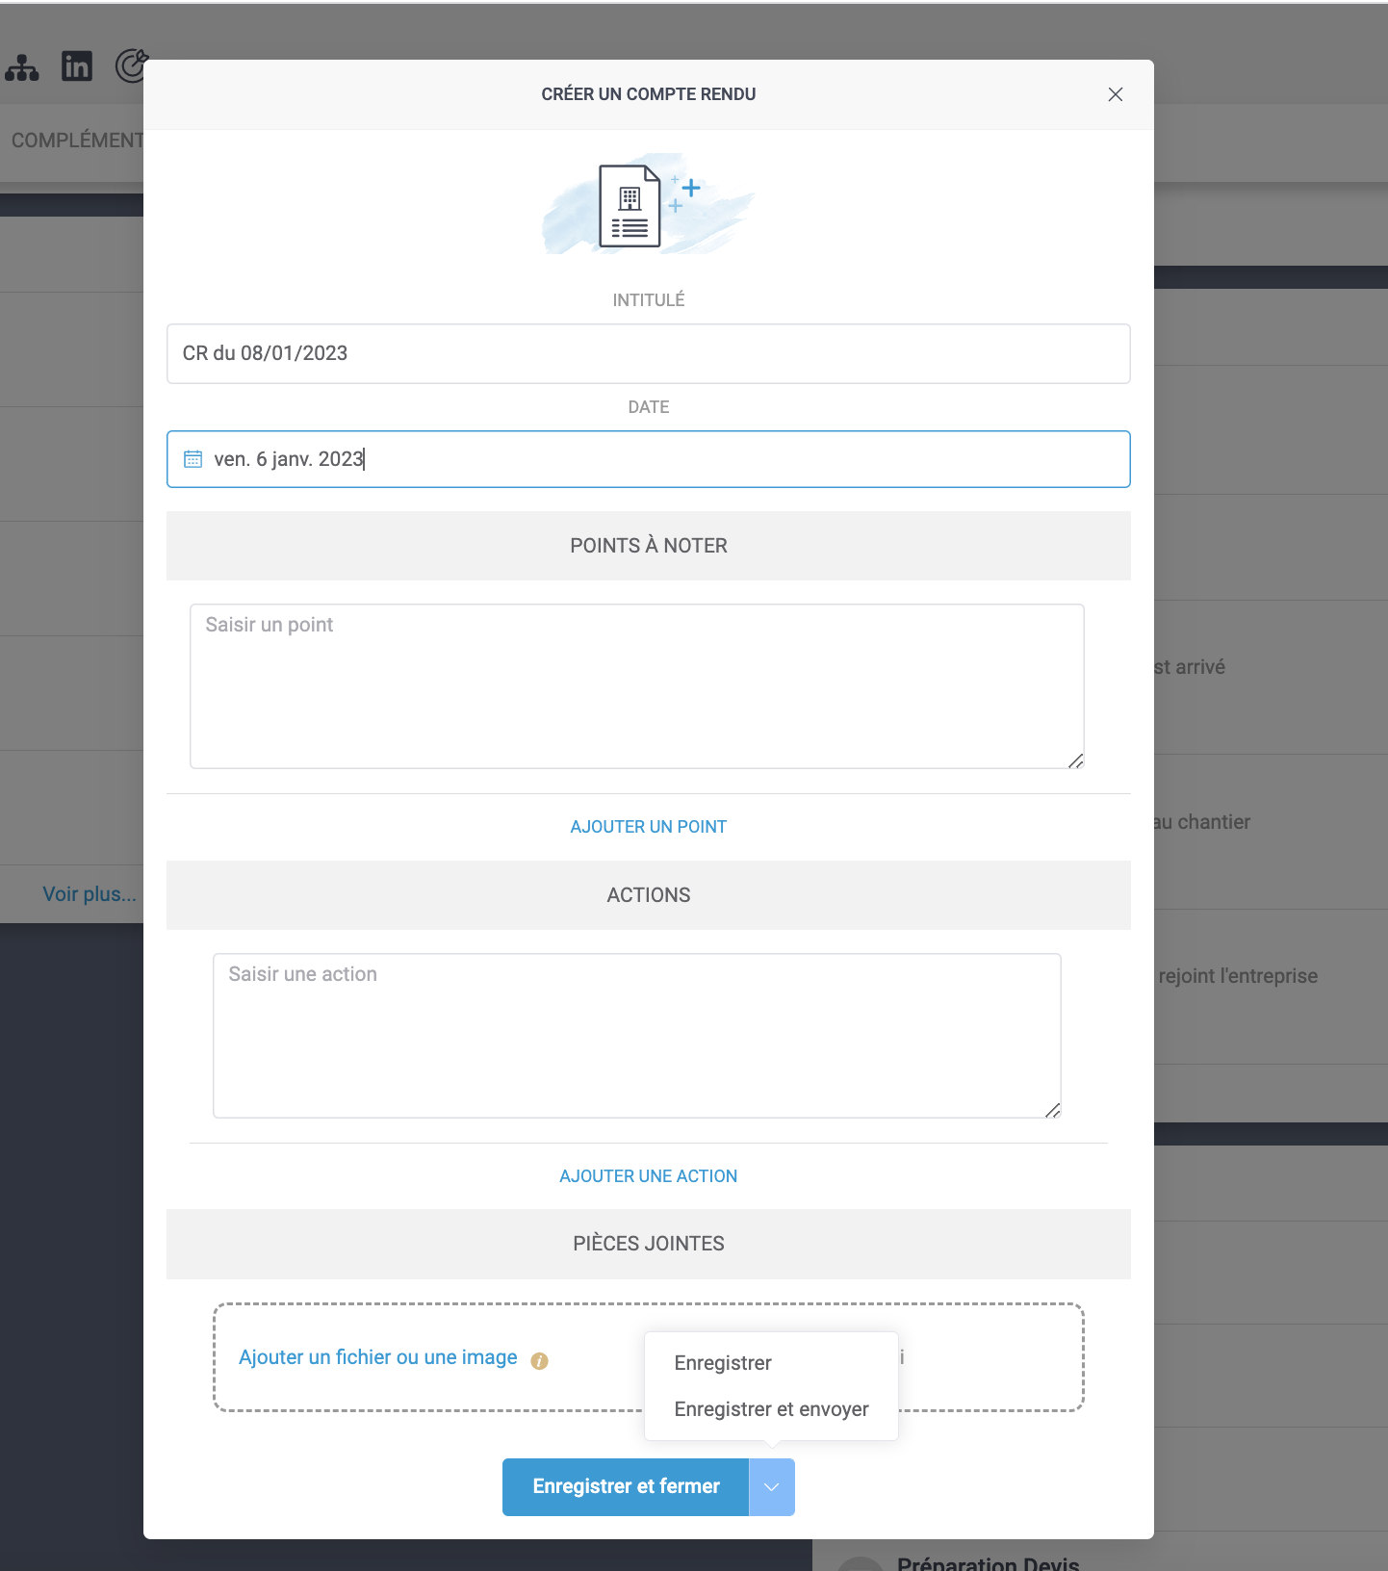The height and width of the screenshot is (1571, 1388).
Task: Close the Créer un compte rendu dialog
Action: point(1115,94)
